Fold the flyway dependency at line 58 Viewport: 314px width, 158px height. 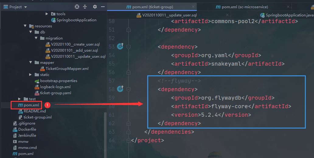coord(129,89)
